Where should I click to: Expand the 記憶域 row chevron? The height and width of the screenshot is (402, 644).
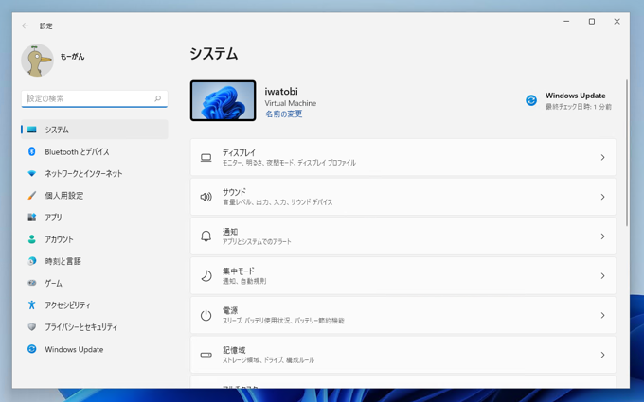pyautogui.click(x=602, y=355)
